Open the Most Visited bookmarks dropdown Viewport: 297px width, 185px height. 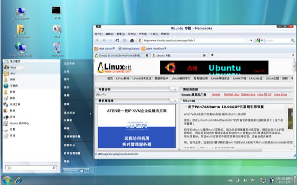tap(105, 49)
